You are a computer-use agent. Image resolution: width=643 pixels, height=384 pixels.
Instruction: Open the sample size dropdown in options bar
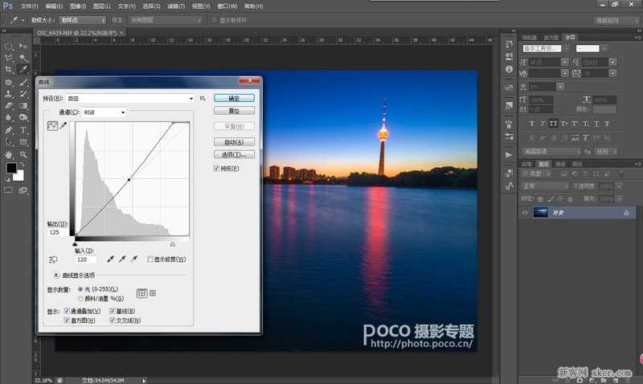click(82, 20)
